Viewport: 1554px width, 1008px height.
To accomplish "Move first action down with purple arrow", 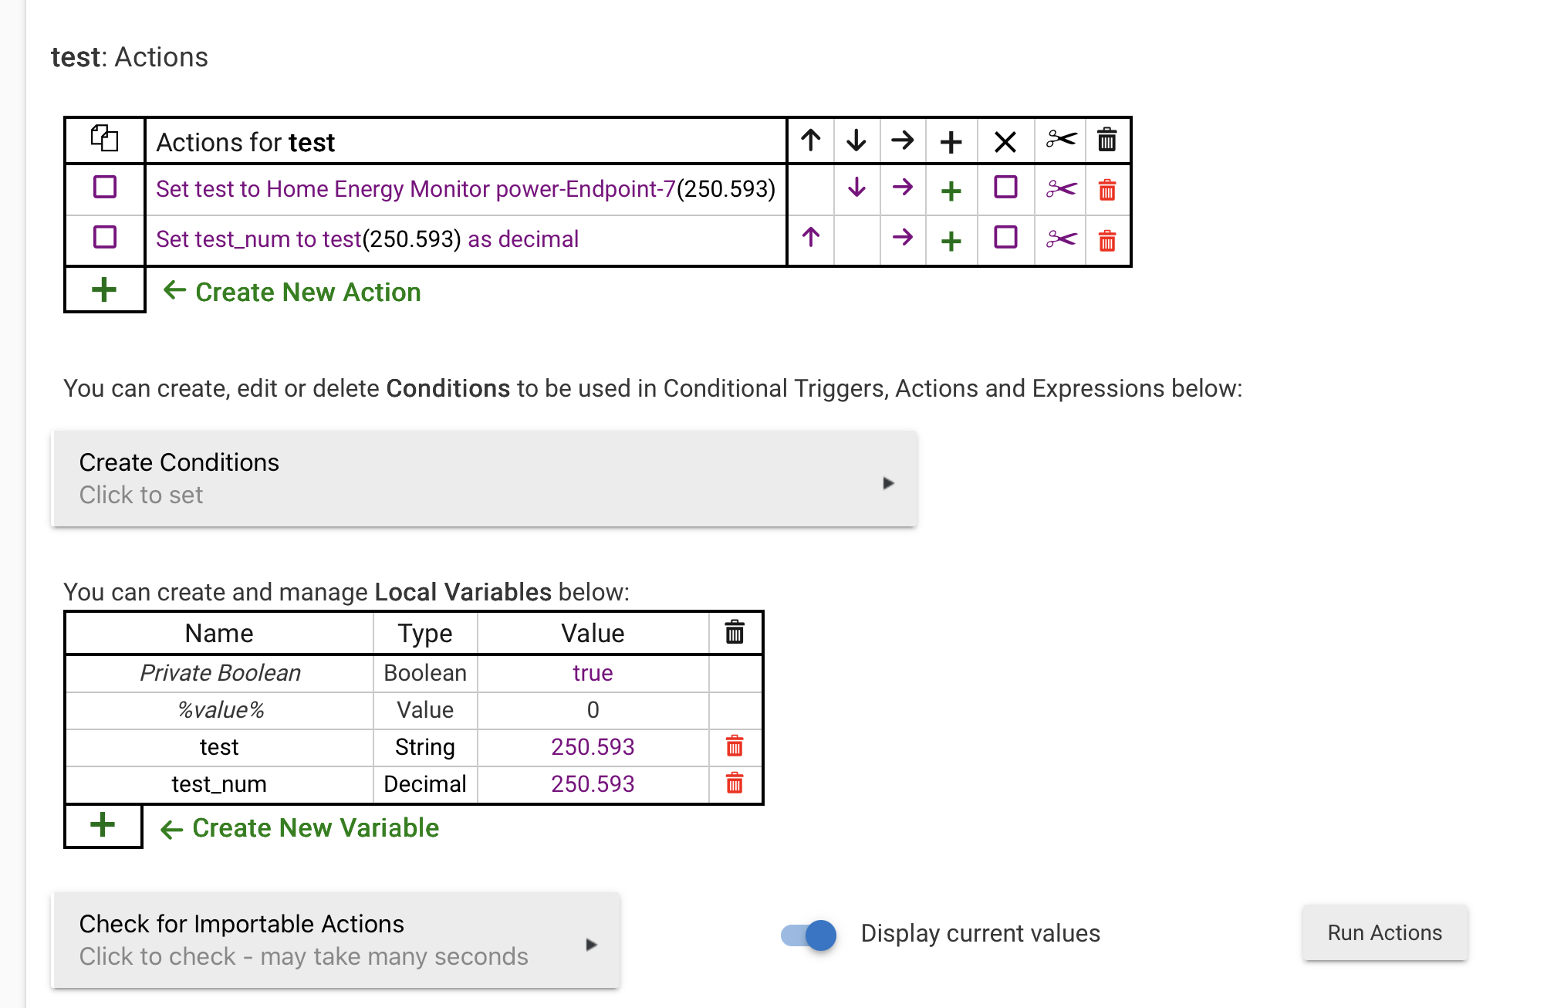I will click(856, 188).
